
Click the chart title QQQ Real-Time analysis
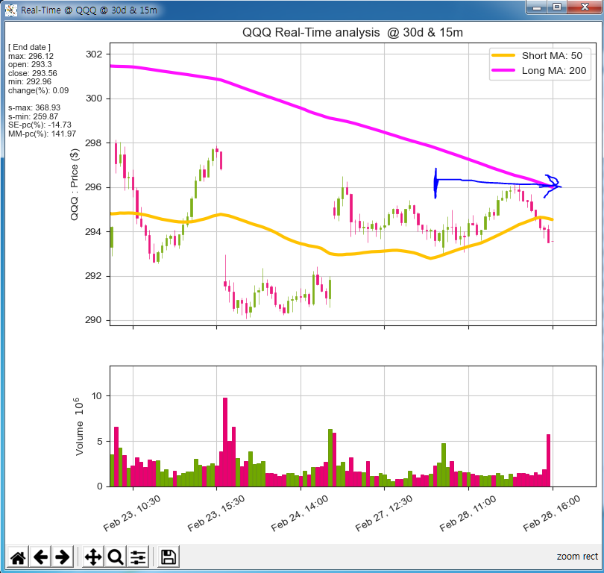(x=353, y=32)
